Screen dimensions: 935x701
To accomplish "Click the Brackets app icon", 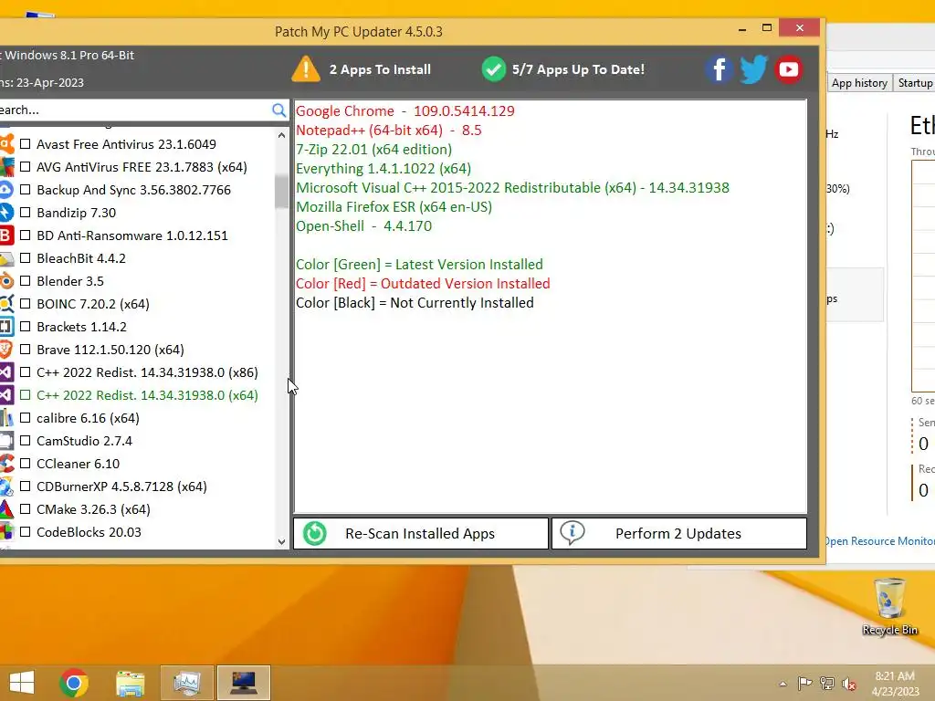I will tap(6, 327).
